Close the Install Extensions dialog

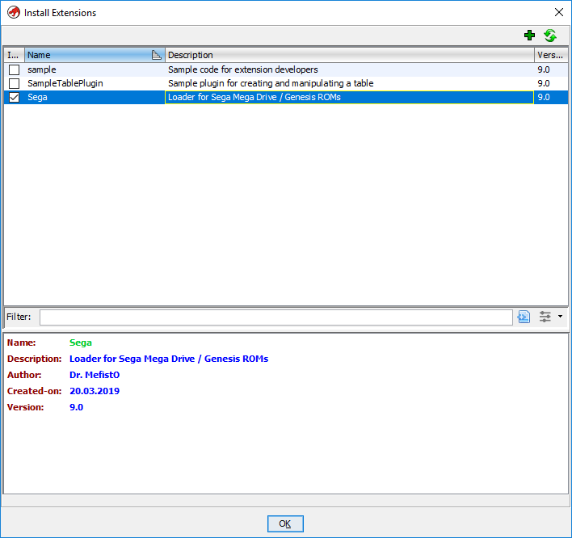[x=558, y=12]
